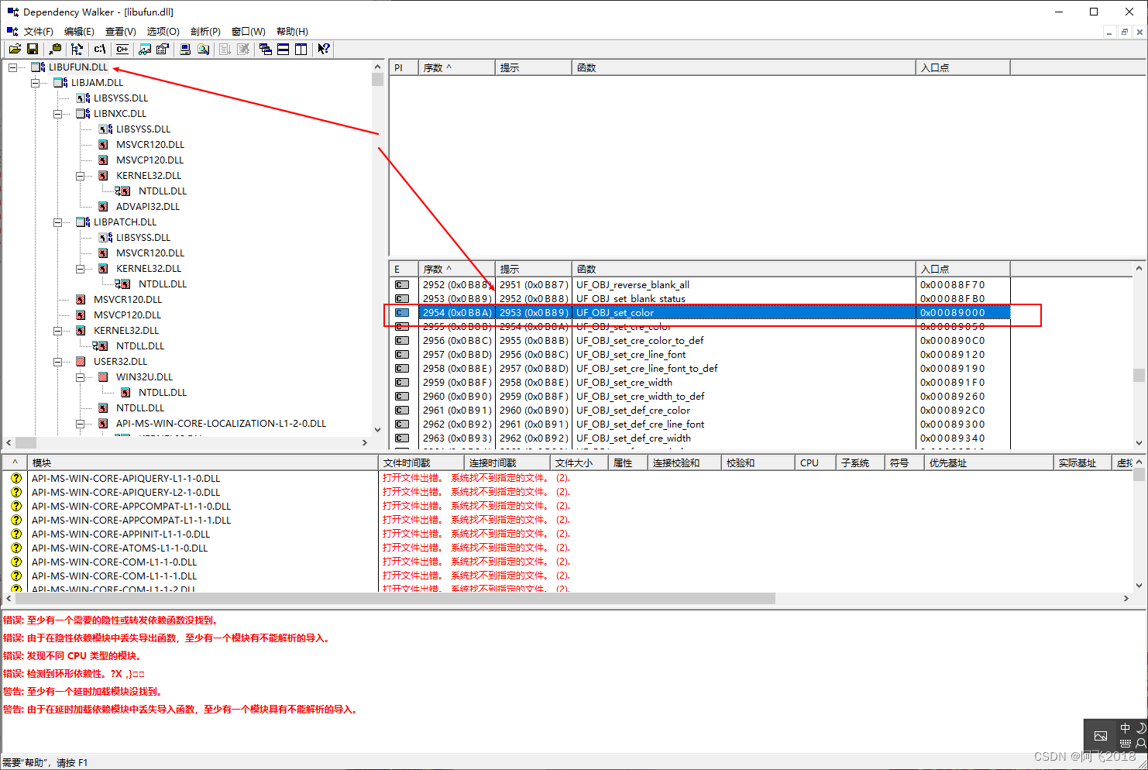The image size is (1148, 770).
Task: Activate the Context Help arrow icon
Action: (x=323, y=49)
